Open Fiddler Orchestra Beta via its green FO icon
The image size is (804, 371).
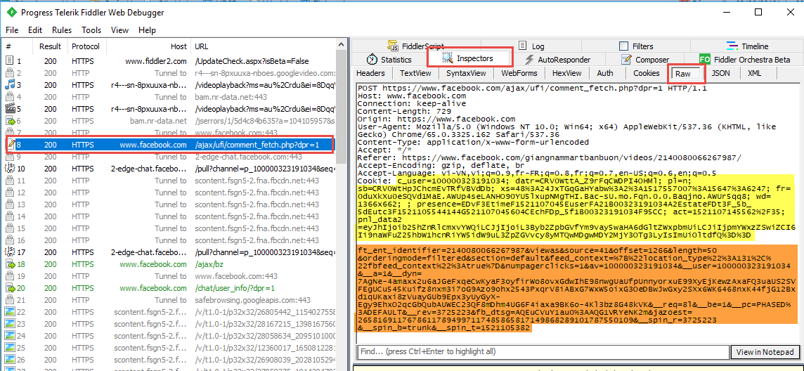(705, 60)
